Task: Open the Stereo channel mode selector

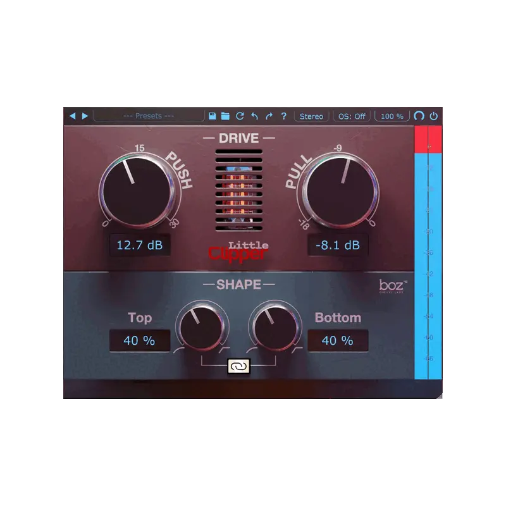Action: click(311, 116)
